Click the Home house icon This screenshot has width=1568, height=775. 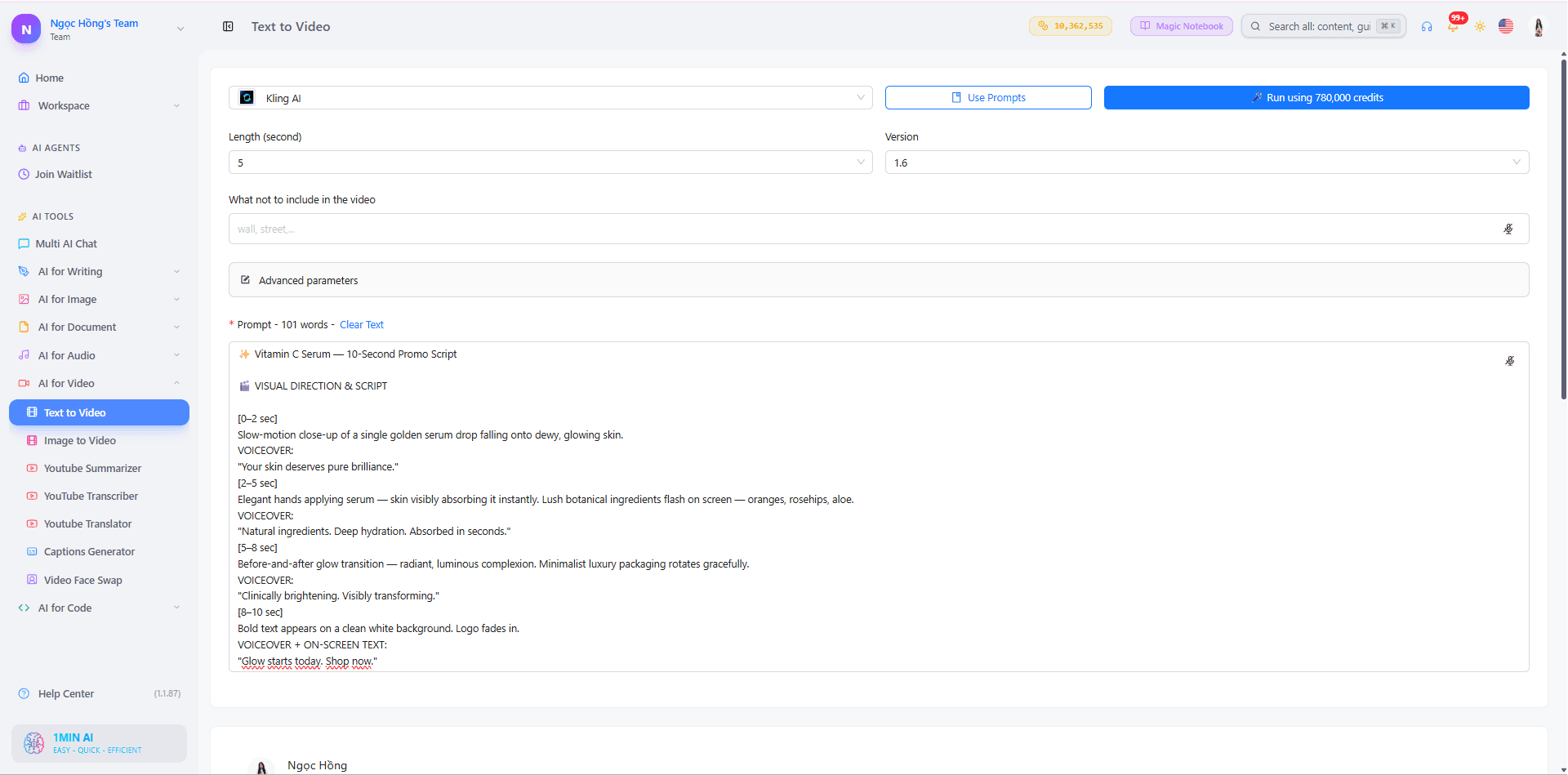(24, 78)
